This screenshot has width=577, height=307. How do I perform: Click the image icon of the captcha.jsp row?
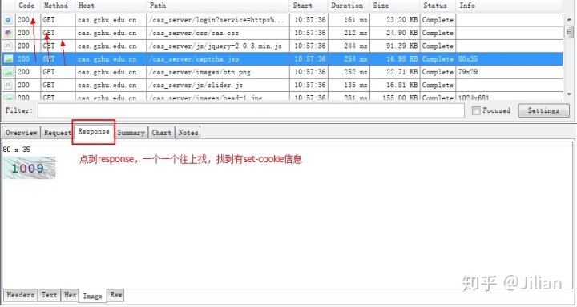pyautogui.click(x=8, y=58)
